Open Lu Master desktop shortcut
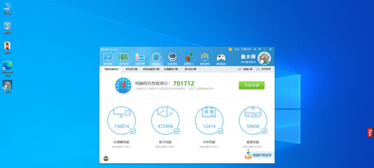 tap(8, 85)
